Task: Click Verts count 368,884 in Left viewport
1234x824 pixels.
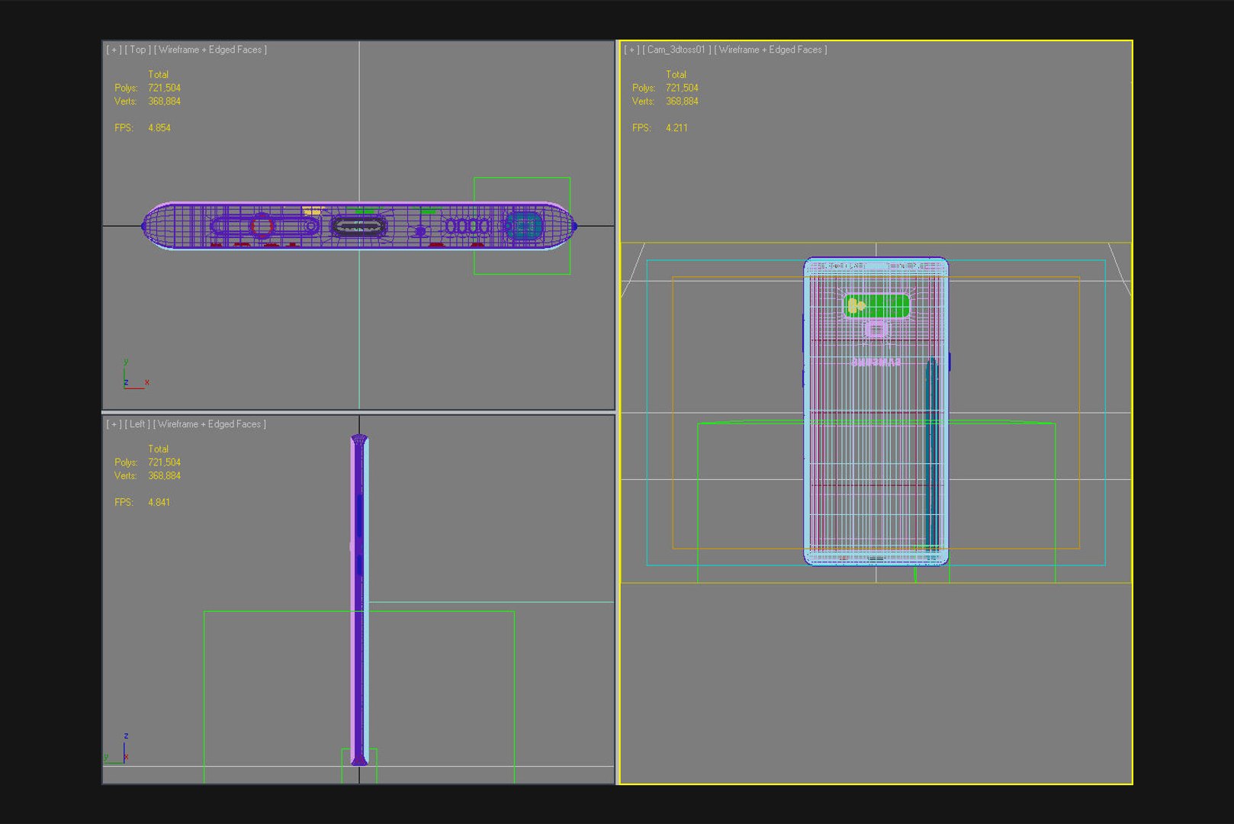Action: coord(164,476)
